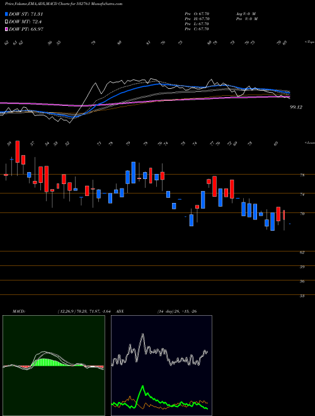Click the 'DOW MT: 72.4' legend label
Screen dimensions: 315x416
pos(25,22)
